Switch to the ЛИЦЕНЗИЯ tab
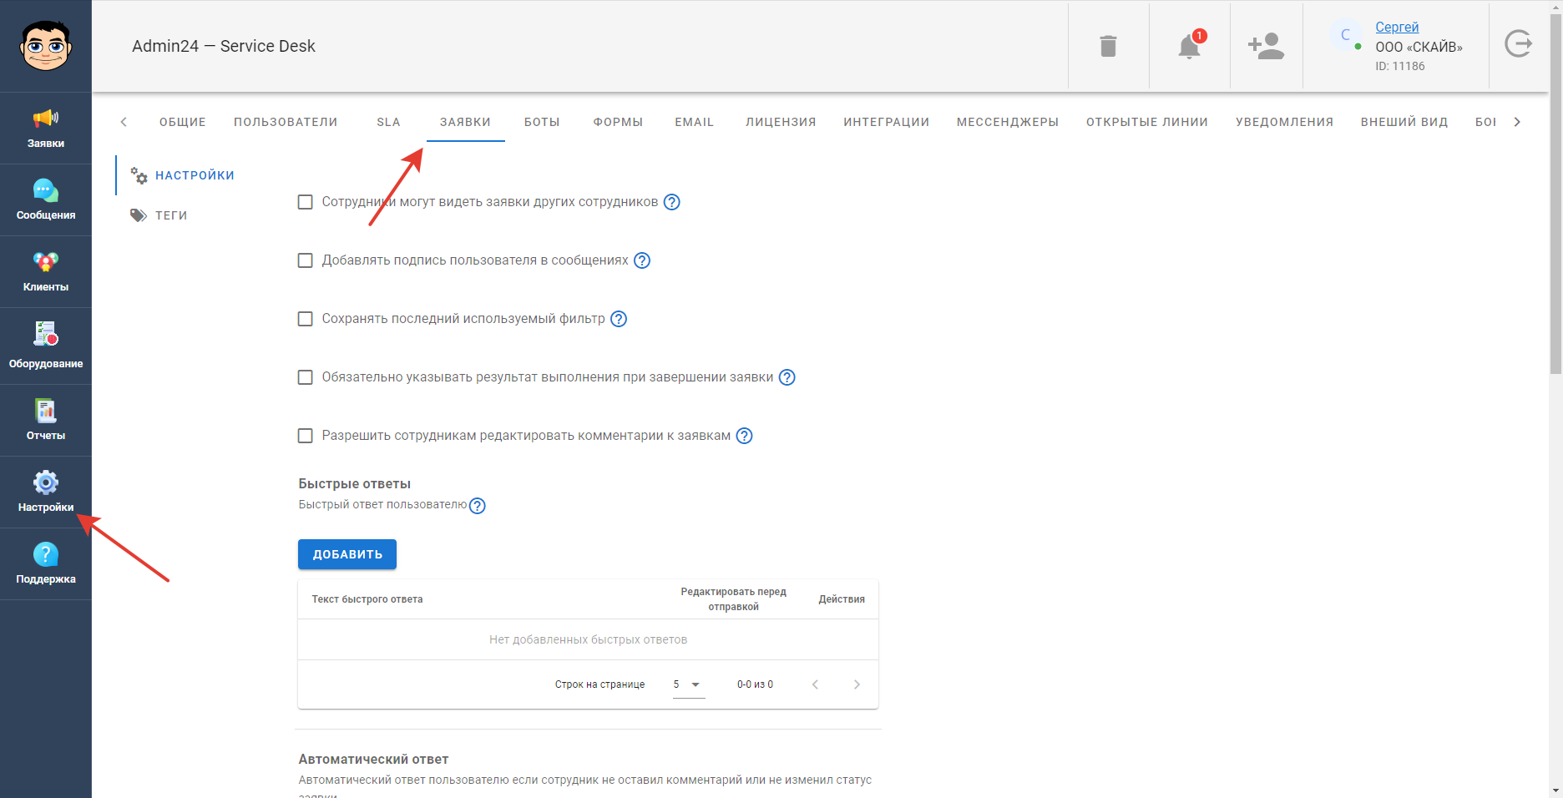The width and height of the screenshot is (1563, 798). (x=781, y=122)
